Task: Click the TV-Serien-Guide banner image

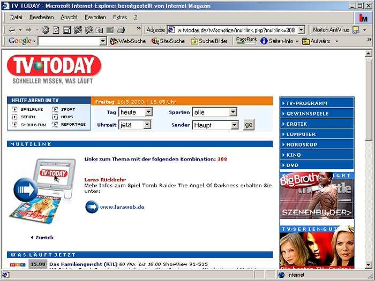Action: tap(317, 247)
